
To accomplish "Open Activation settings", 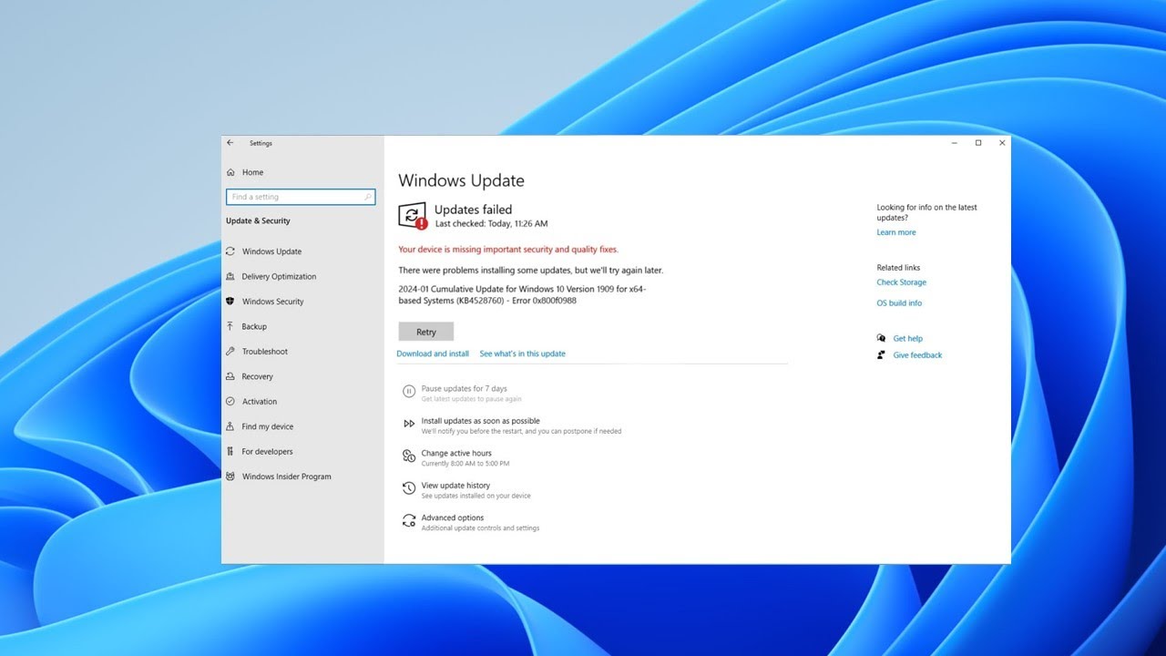I will pos(260,402).
